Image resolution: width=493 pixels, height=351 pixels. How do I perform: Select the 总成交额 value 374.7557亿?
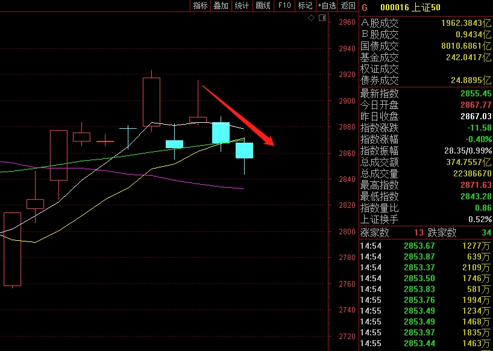[468, 162]
